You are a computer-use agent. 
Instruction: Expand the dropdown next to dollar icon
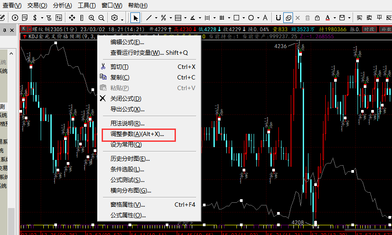click(42, 18)
